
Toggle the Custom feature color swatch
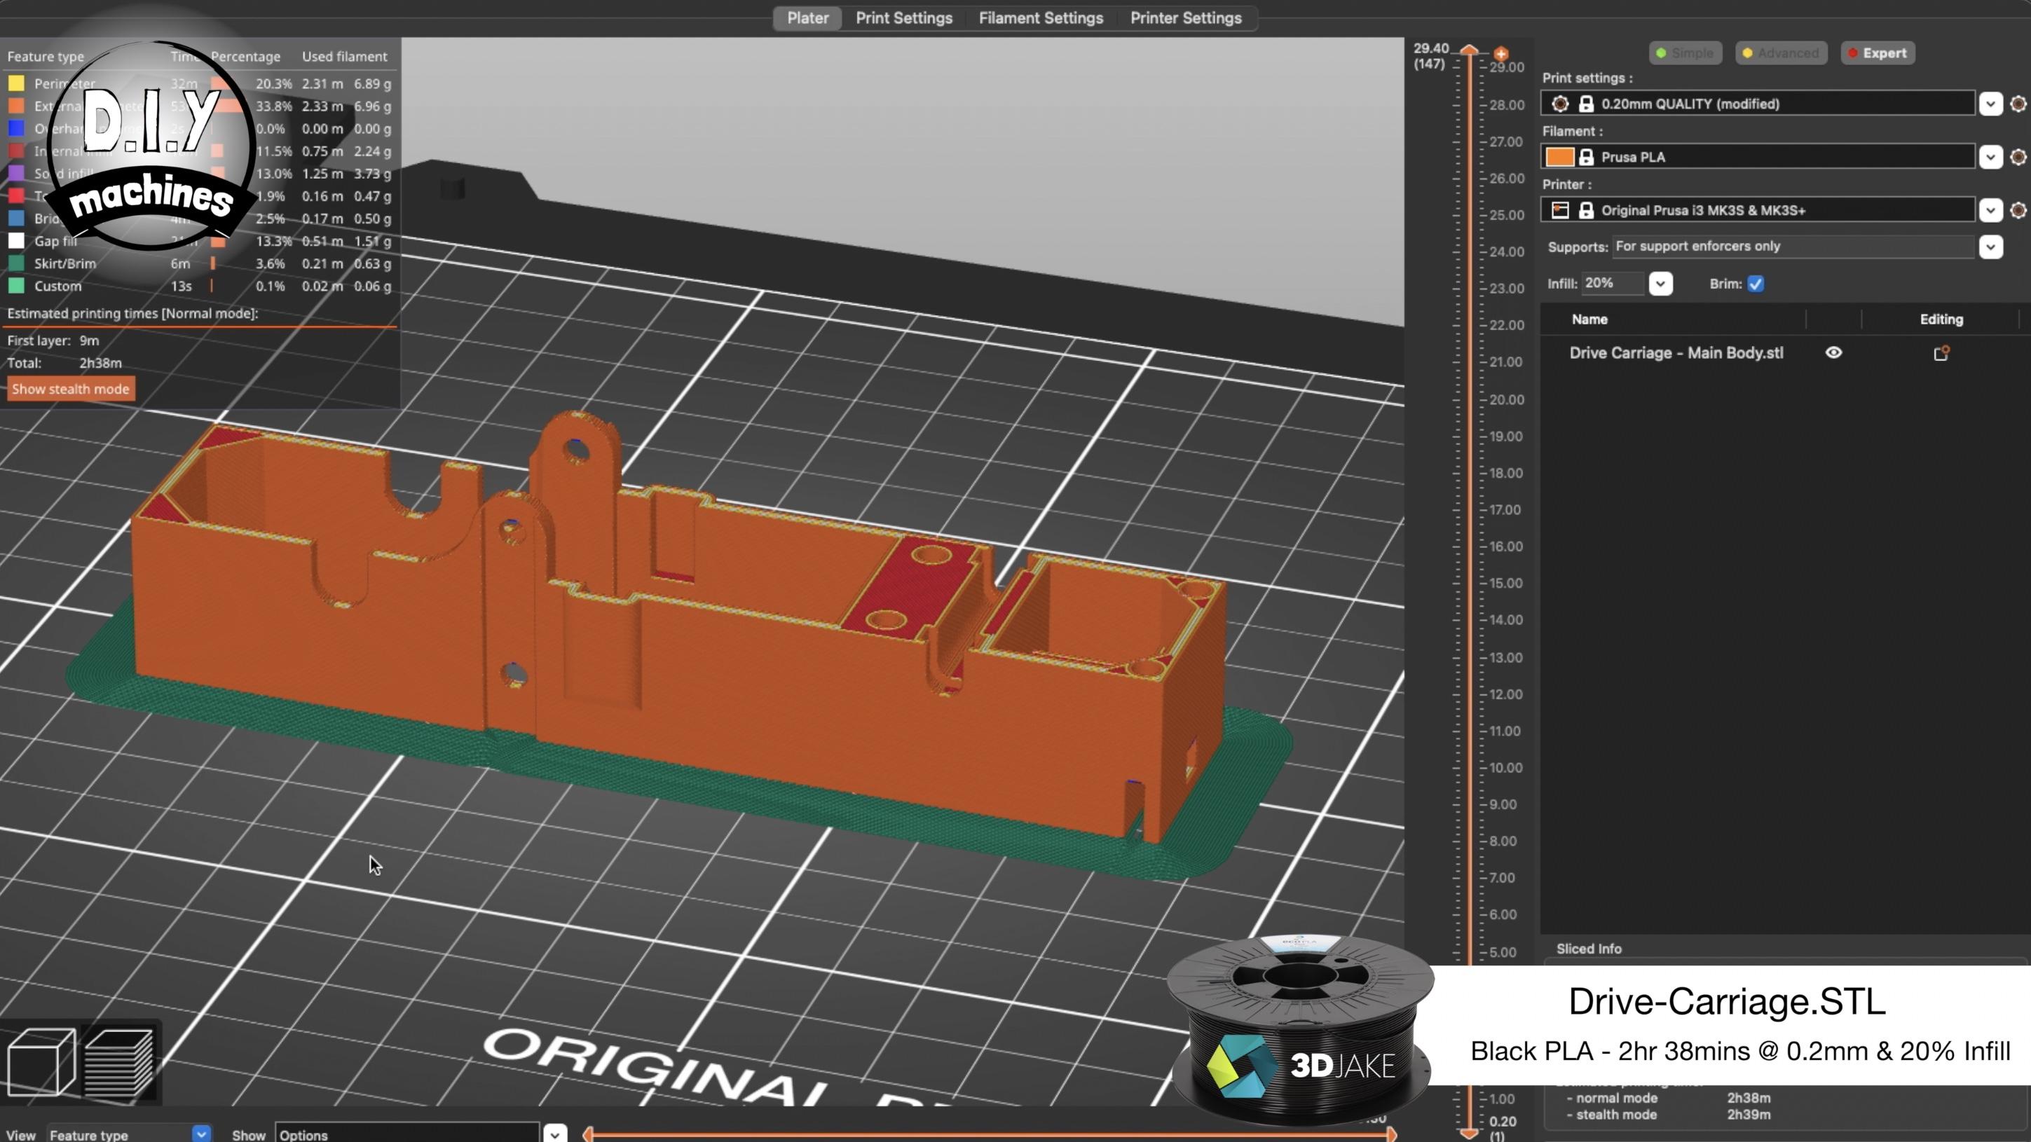pos(15,286)
